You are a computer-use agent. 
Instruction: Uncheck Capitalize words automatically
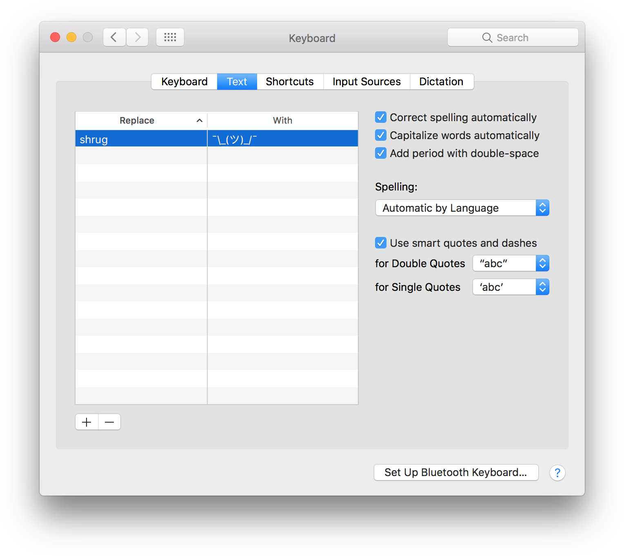[381, 135]
